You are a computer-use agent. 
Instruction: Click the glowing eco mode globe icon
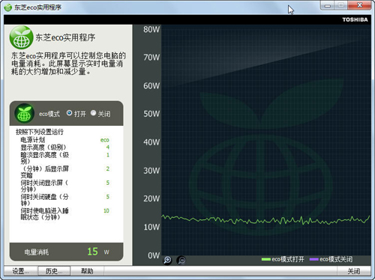coord(24,114)
